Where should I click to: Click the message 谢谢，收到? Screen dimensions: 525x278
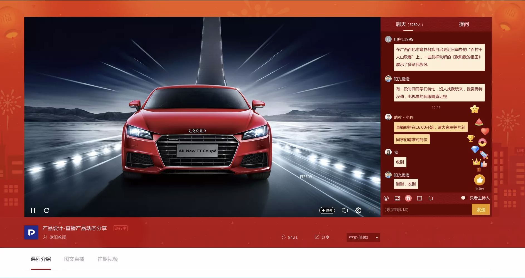[x=406, y=184]
